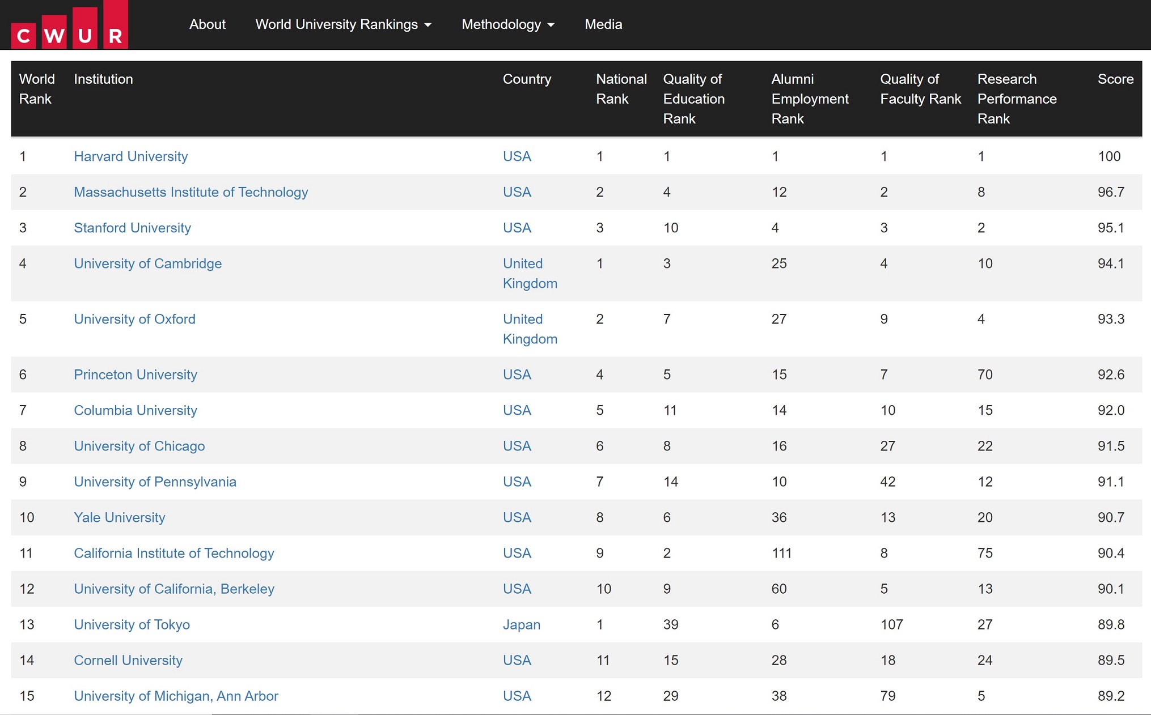Viewport: 1151px width, 715px height.
Task: Click the Country column header
Action: coord(527,79)
